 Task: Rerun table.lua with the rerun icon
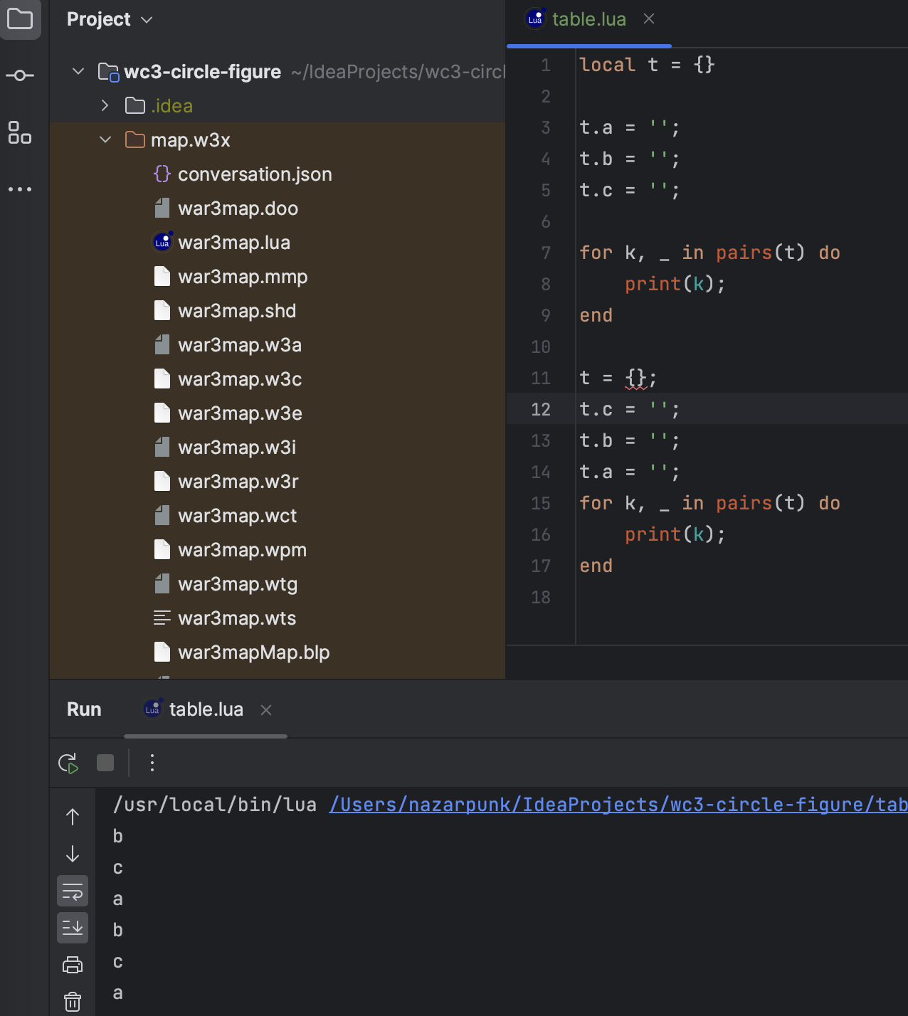coord(68,763)
